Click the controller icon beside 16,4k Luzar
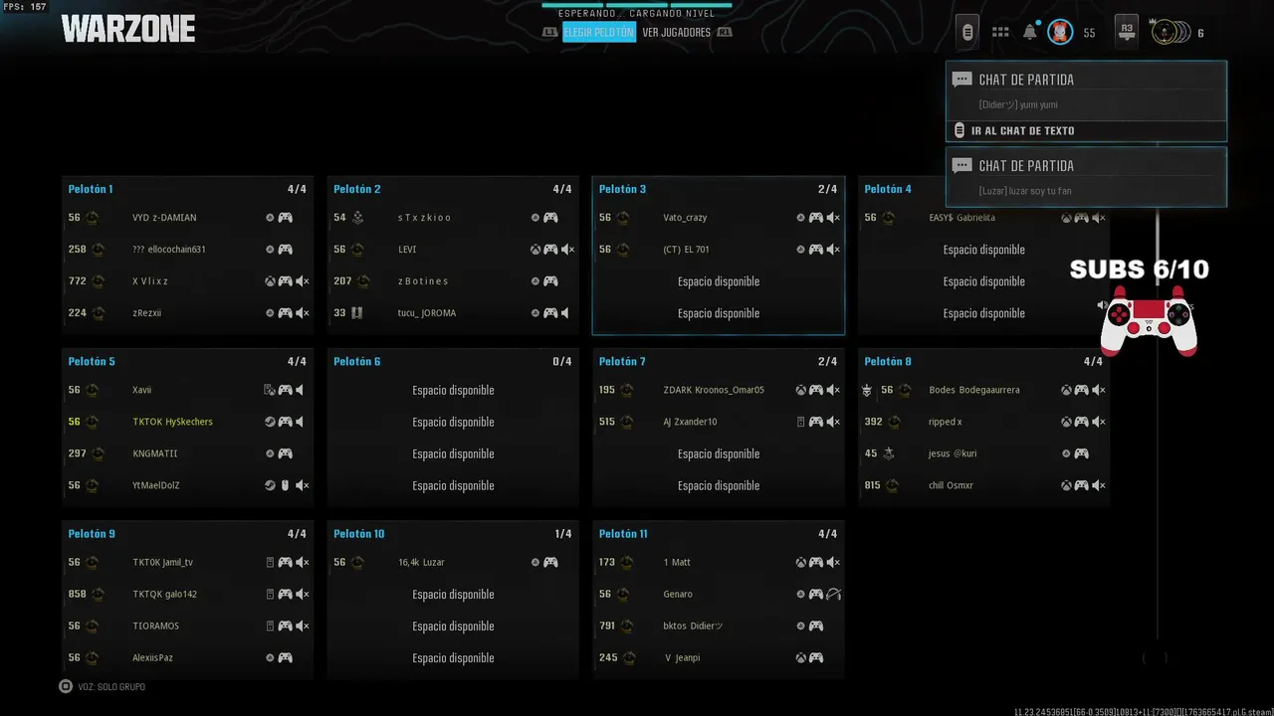 pos(550,562)
